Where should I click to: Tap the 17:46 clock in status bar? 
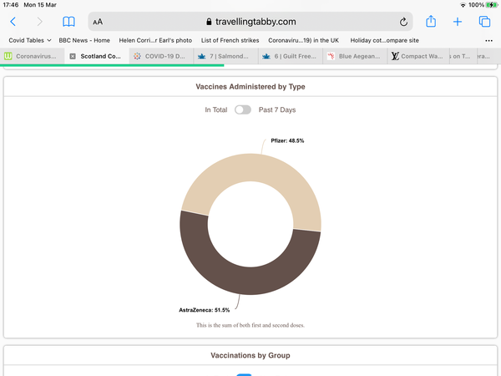(x=11, y=5)
